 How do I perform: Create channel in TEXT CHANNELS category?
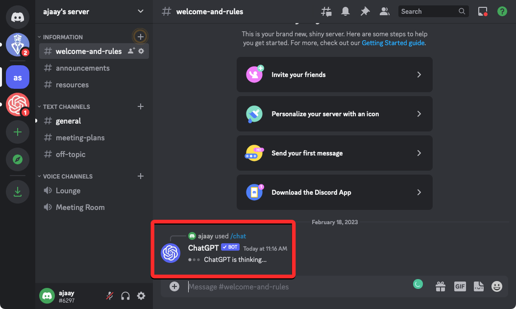[141, 106]
